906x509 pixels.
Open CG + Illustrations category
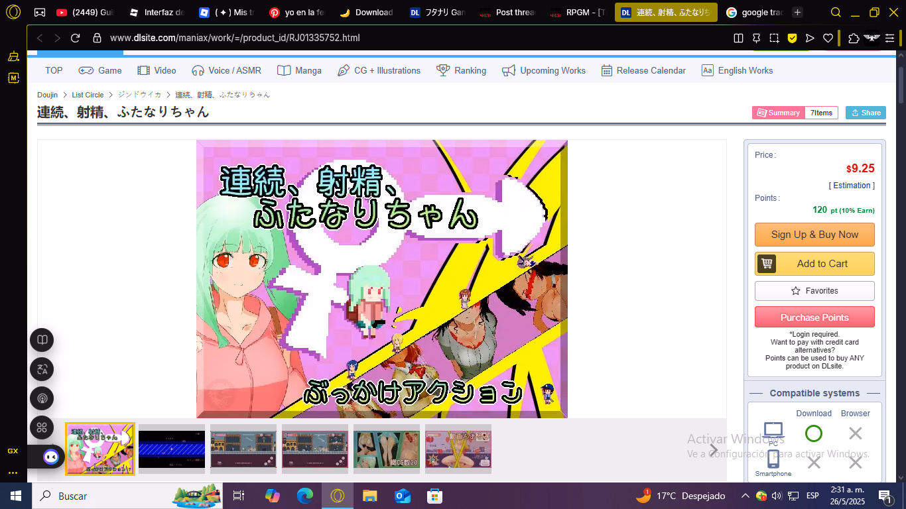pyautogui.click(x=379, y=70)
